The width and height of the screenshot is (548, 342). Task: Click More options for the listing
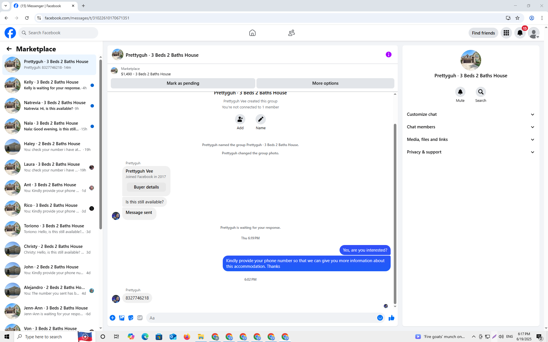[325, 83]
